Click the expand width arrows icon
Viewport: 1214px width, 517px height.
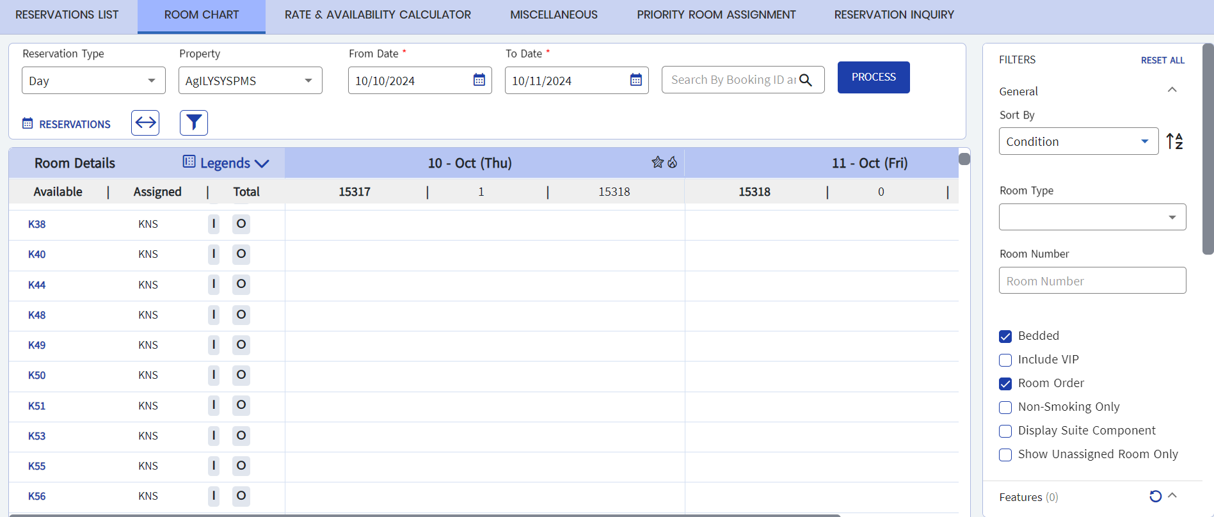[x=145, y=123]
